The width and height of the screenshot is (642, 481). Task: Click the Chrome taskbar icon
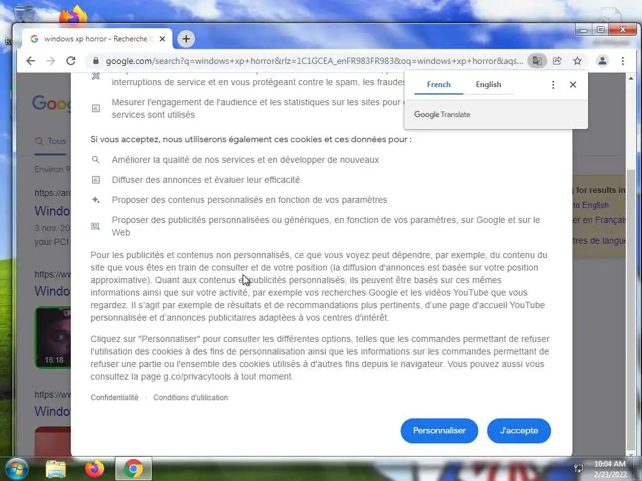tap(134, 468)
